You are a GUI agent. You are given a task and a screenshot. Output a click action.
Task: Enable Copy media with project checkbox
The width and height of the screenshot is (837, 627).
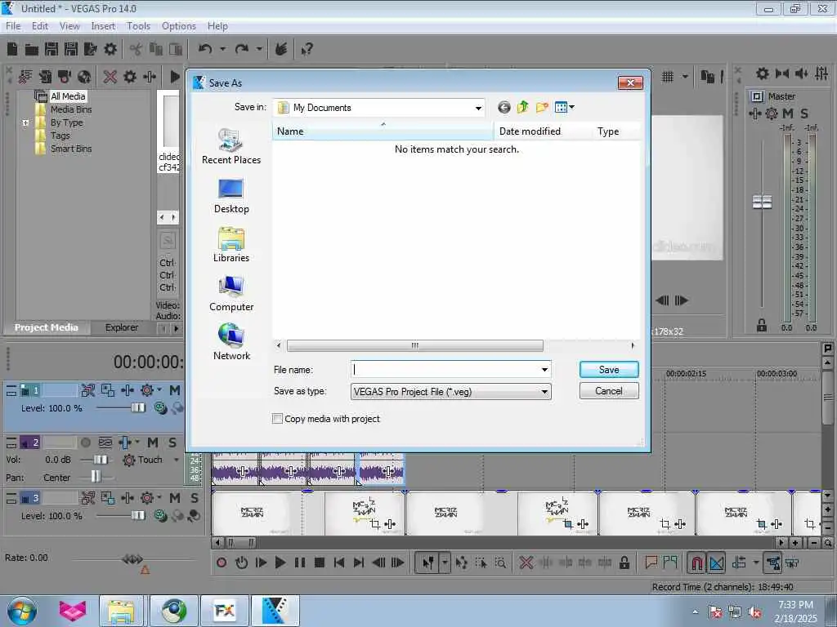(x=278, y=419)
